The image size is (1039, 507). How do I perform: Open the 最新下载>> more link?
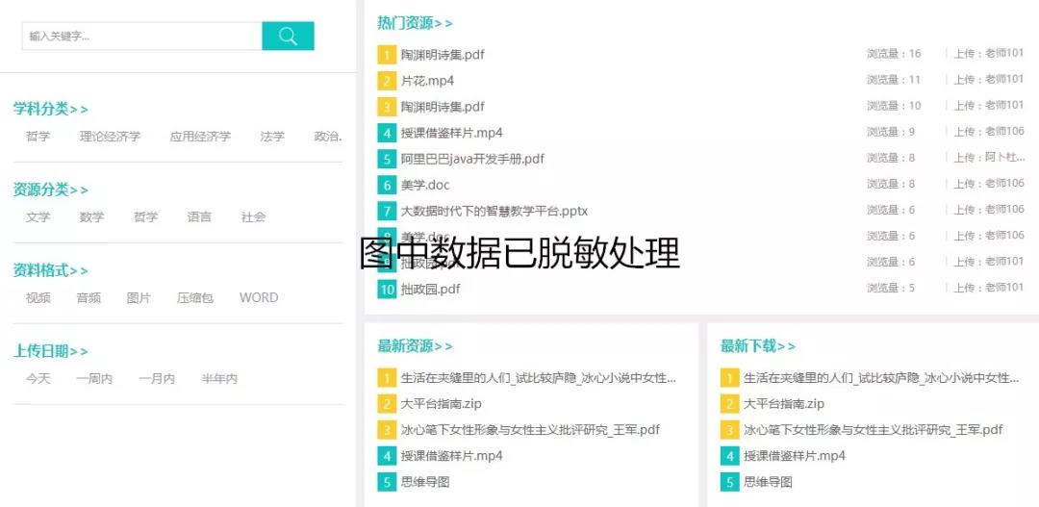click(x=758, y=346)
